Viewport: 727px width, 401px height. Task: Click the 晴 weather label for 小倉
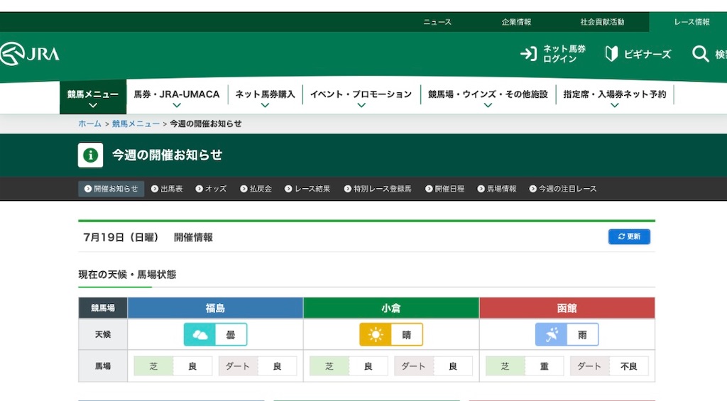pos(407,335)
